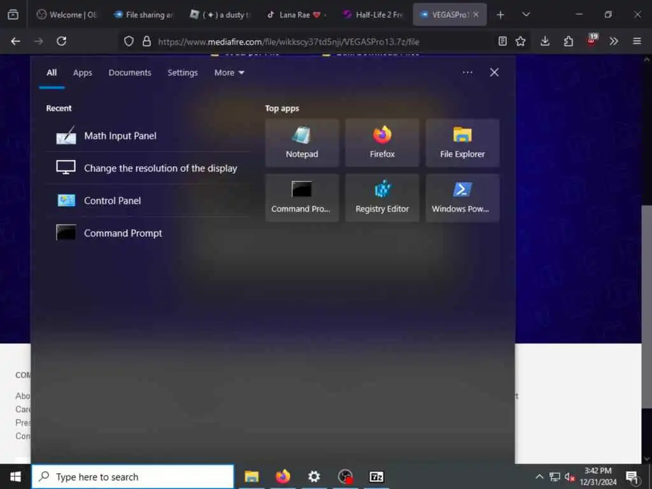
Task: Open Settings gear on the taskbar
Action: point(314,476)
